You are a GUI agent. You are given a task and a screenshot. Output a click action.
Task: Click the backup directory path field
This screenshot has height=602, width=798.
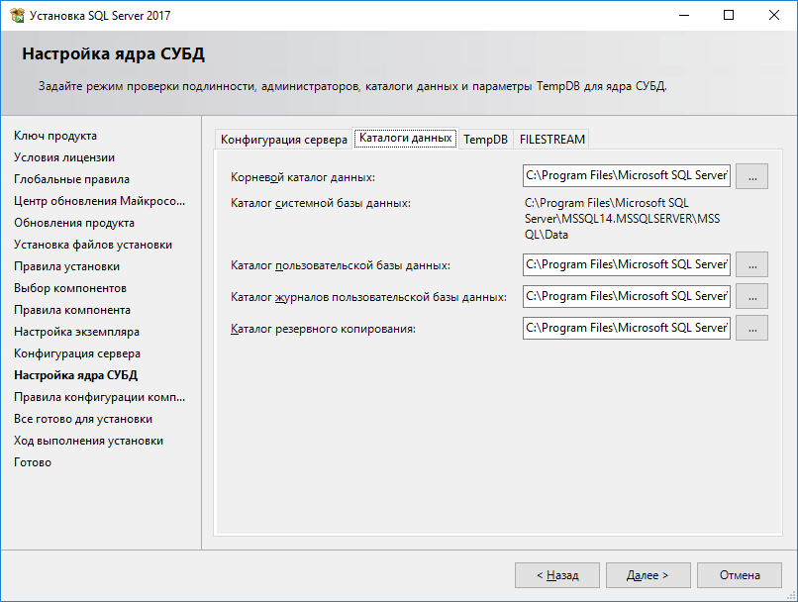tap(626, 328)
